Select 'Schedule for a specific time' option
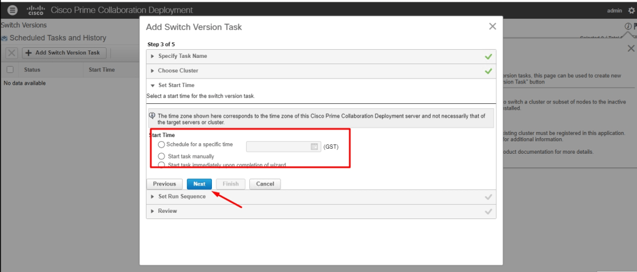The width and height of the screenshot is (637, 272). (162, 145)
